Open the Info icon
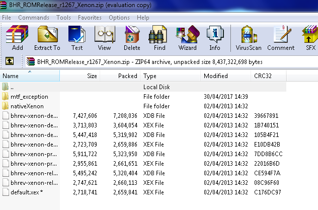Viewport: 318px width, 210px height. [x=215, y=34]
